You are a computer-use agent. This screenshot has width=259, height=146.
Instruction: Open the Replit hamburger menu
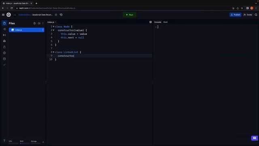point(3,15)
